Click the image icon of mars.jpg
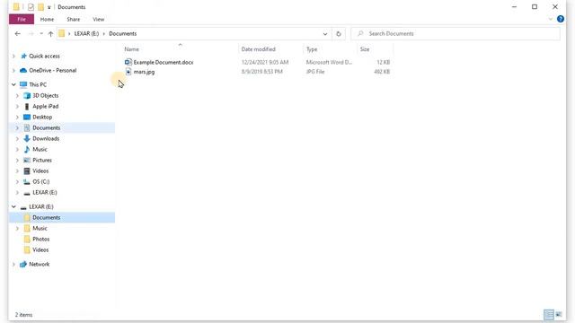The height and width of the screenshot is (323, 575). 128,72
